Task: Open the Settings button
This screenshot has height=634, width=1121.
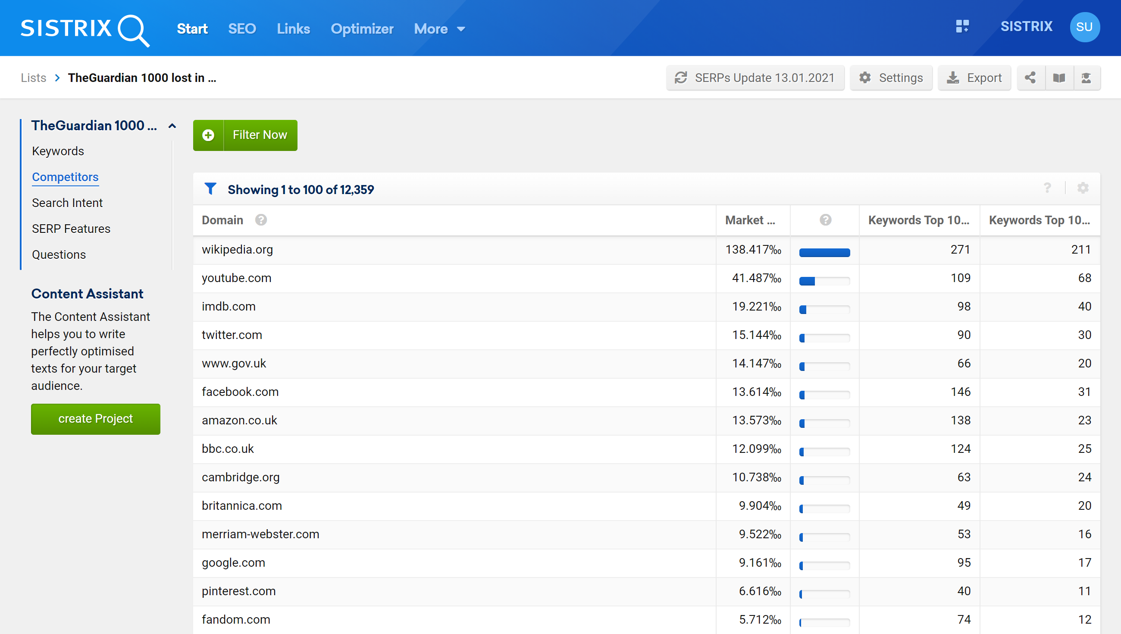Action: tap(891, 78)
